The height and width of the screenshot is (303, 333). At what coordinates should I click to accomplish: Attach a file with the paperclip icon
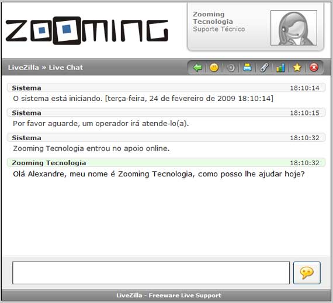(x=264, y=68)
